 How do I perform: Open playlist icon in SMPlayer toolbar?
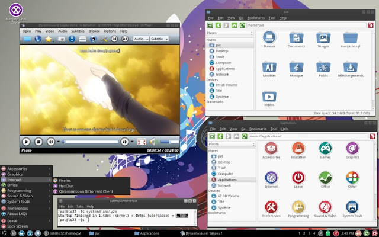[x=82, y=39]
